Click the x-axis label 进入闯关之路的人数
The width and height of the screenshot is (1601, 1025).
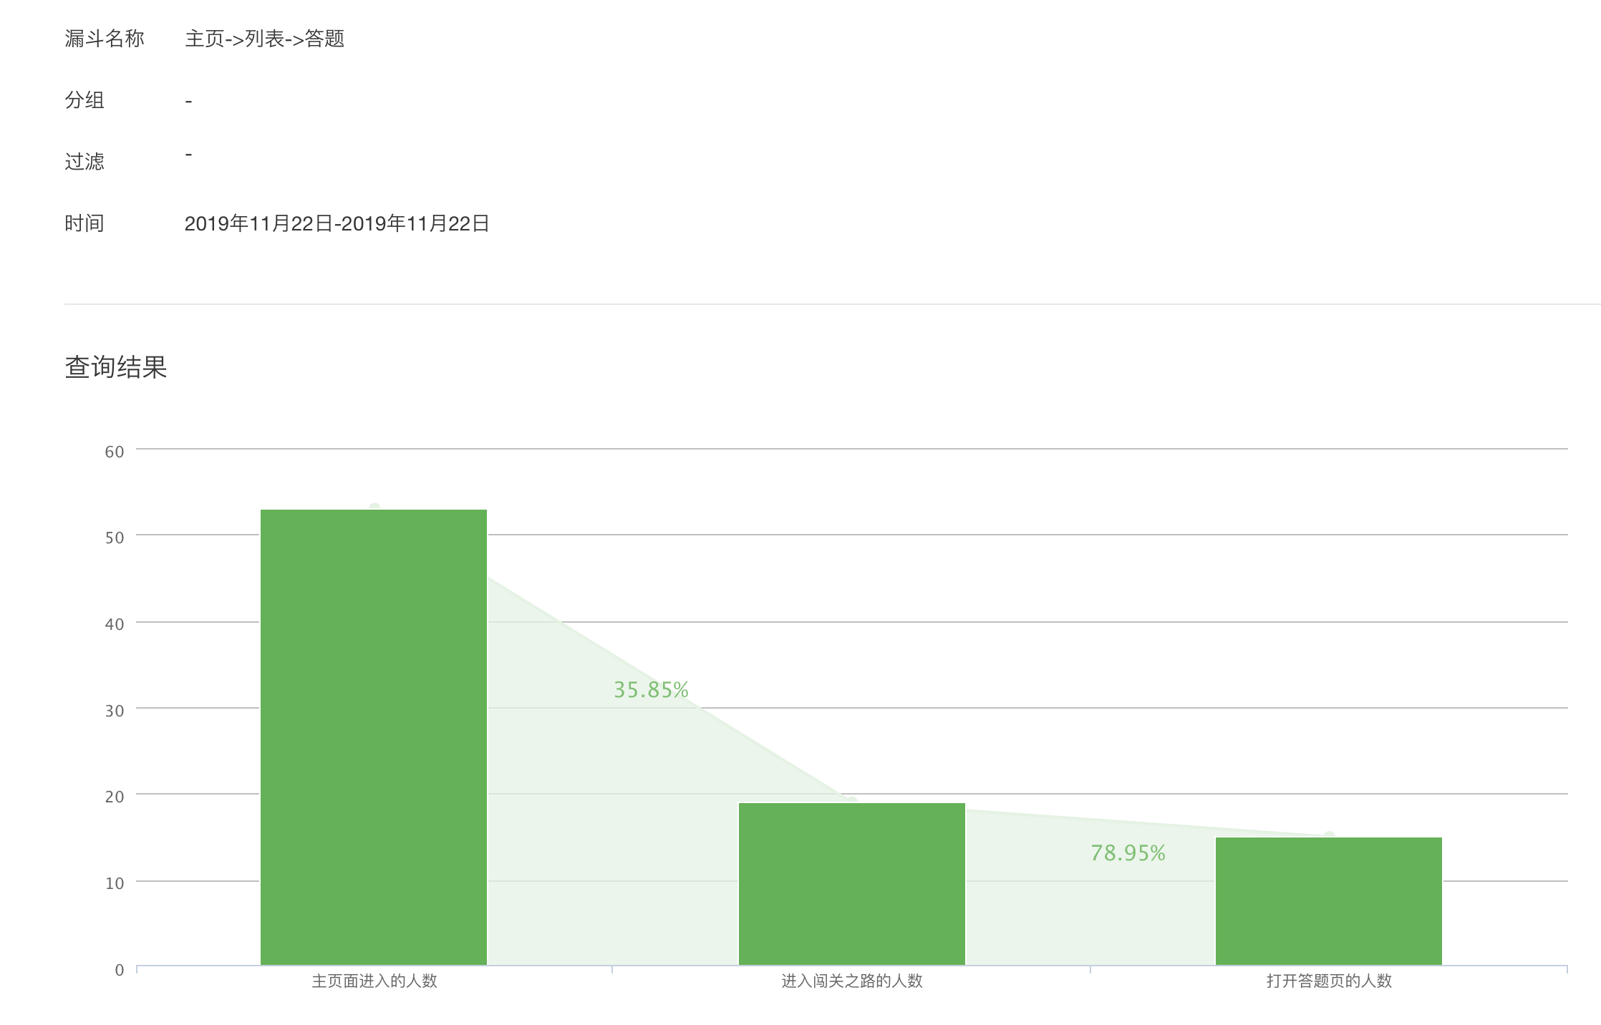point(851,981)
